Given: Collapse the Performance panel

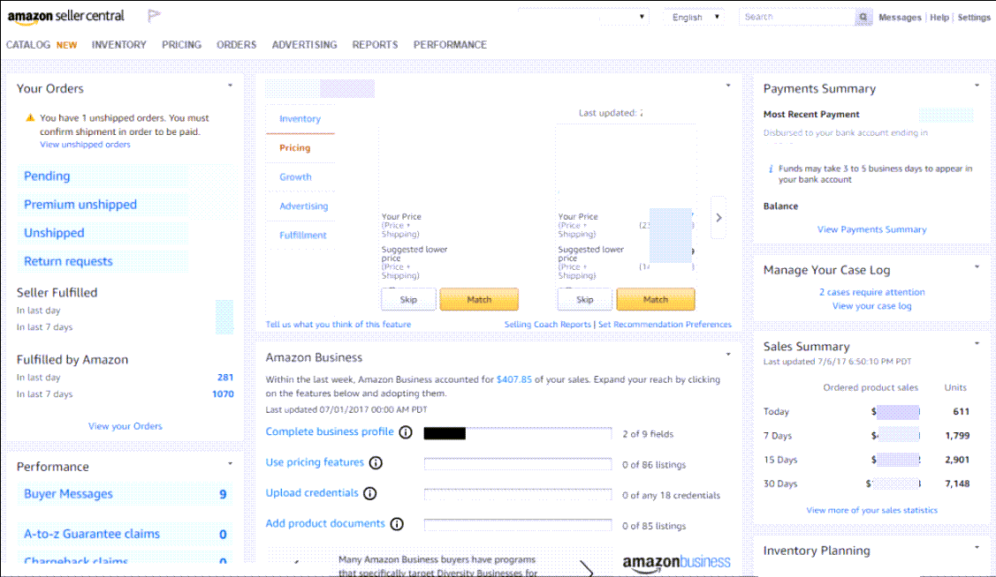Looking at the screenshot, I should point(230,463).
